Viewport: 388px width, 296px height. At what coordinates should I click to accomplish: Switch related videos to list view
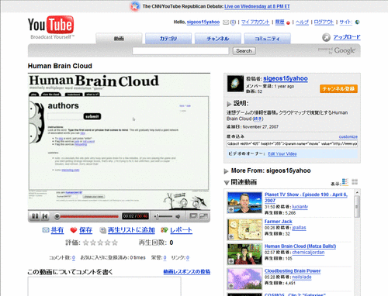pyautogui.click(x=345, y=182)
